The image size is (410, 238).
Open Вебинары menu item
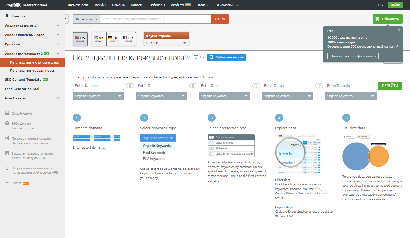point(157,5)
